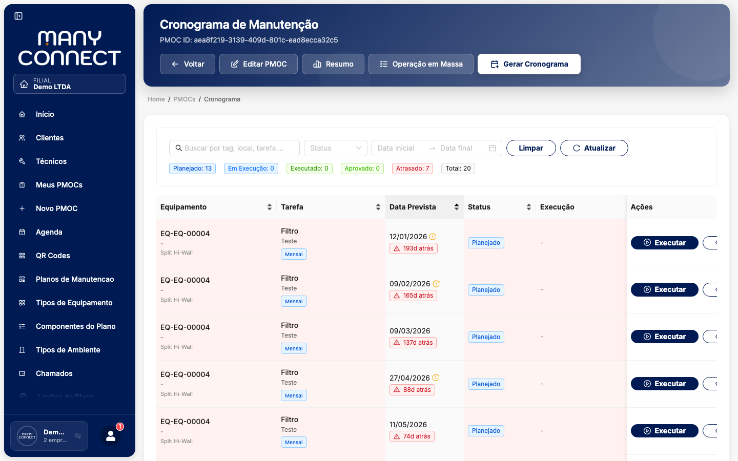Click the Many Connect company logo at bottom
This screenshot has height=461, width=738.
(27, 436)
